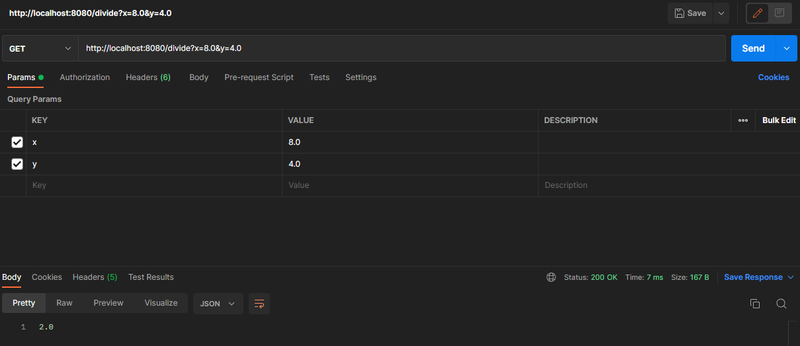Click the pencil edit mode icon

[758, 13]
